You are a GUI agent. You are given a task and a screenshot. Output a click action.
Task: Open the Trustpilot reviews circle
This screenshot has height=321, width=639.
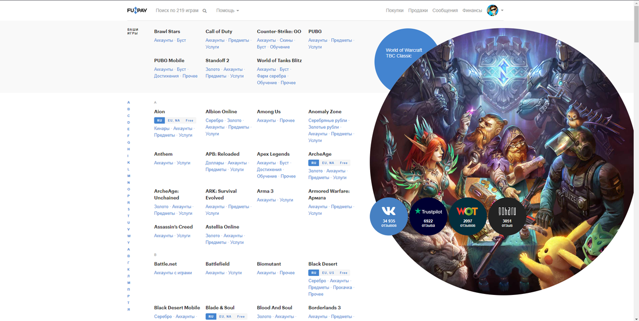428,216
